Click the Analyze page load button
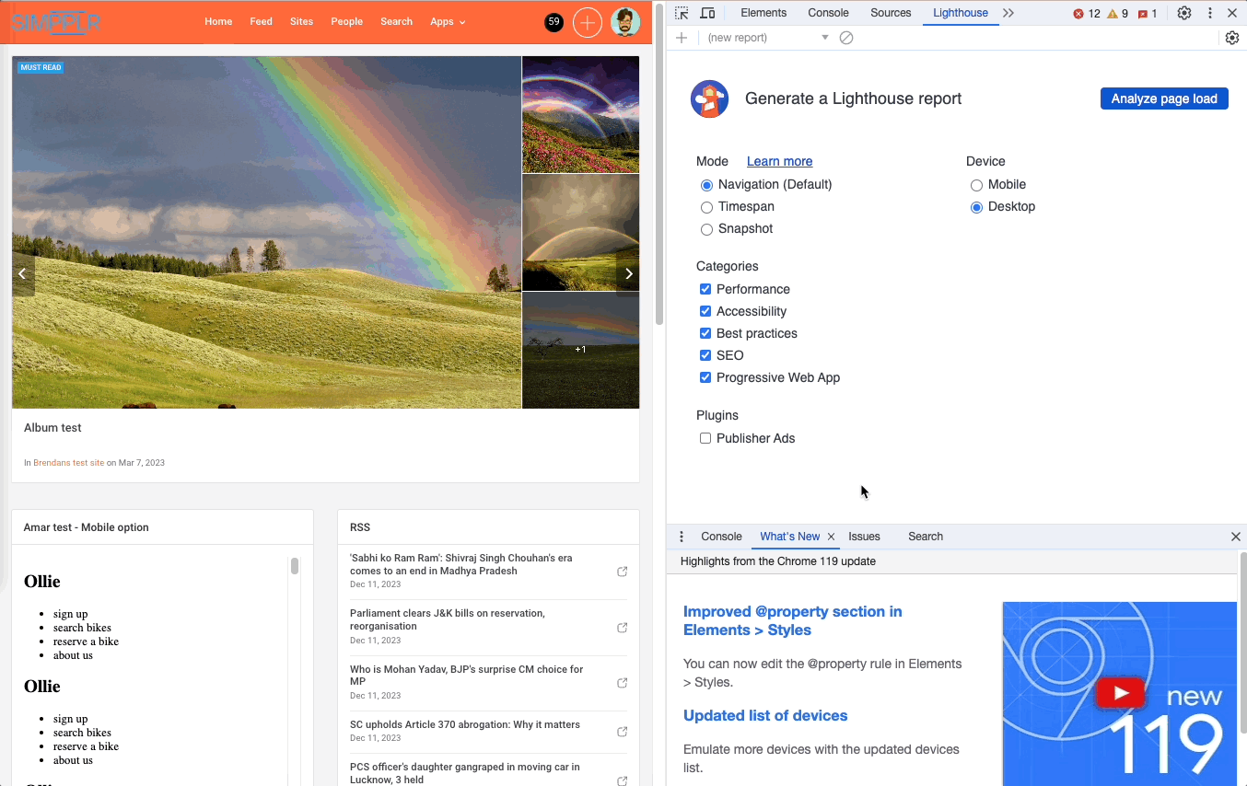1247x786 pixels. (x=1163, y=98)
